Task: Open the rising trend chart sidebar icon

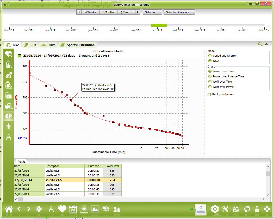Action: pyautogui.click(x=8, y=75)
